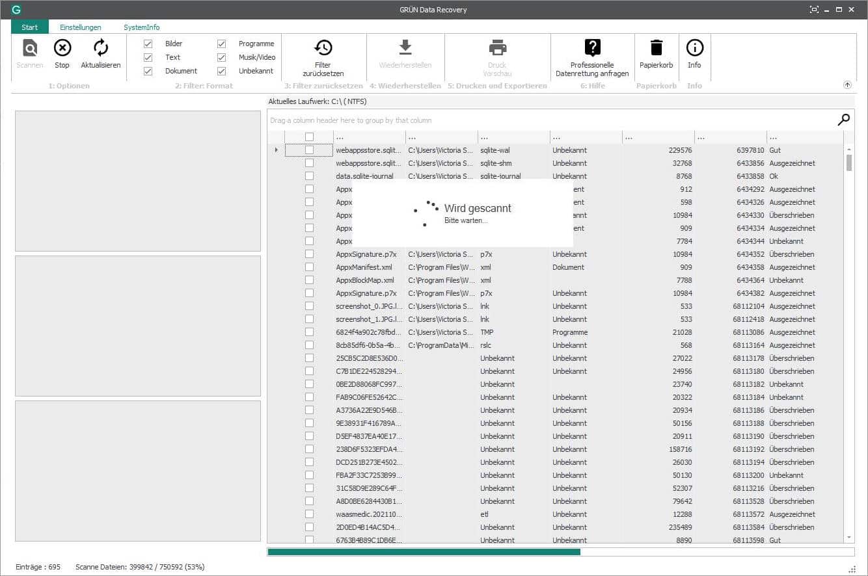The width and height of the screenshot is (868, 576).
Task: Select file 31C58D9E289C64F
Action: tap(369, 488)
